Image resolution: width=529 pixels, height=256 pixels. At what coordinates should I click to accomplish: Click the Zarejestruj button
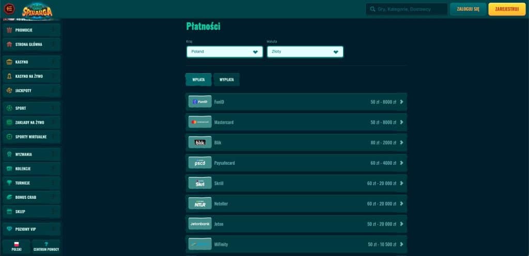click(x=507, y=9)
